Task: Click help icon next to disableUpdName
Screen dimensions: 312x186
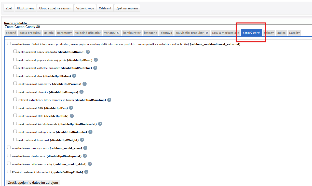Action: click(88, 52)
